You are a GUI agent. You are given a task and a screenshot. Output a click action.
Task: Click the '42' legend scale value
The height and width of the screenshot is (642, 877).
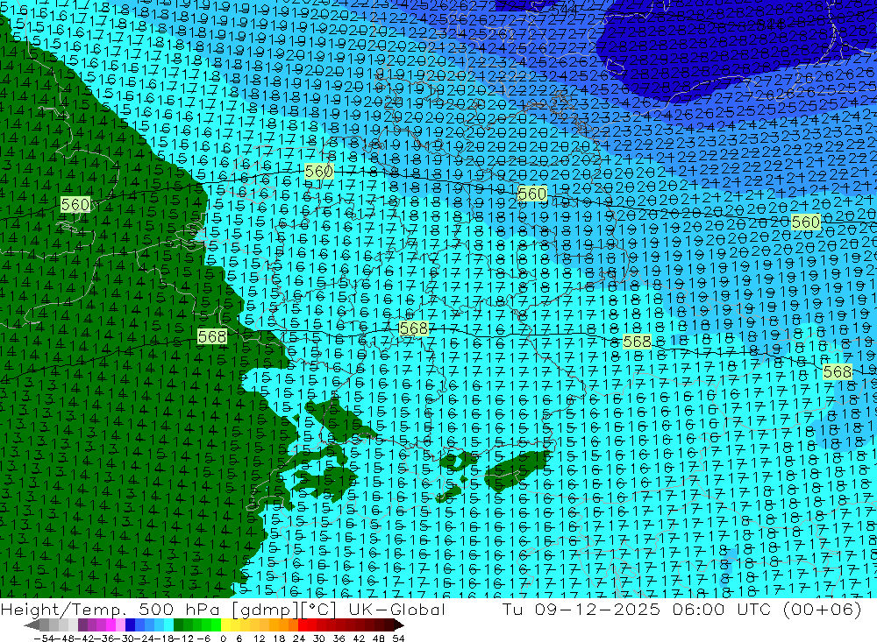pos(359,638)
